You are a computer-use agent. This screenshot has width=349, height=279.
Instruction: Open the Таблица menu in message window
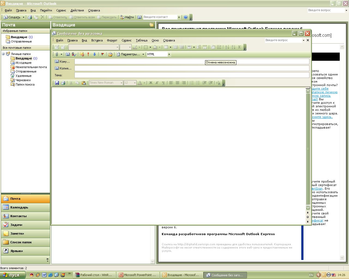142,40
